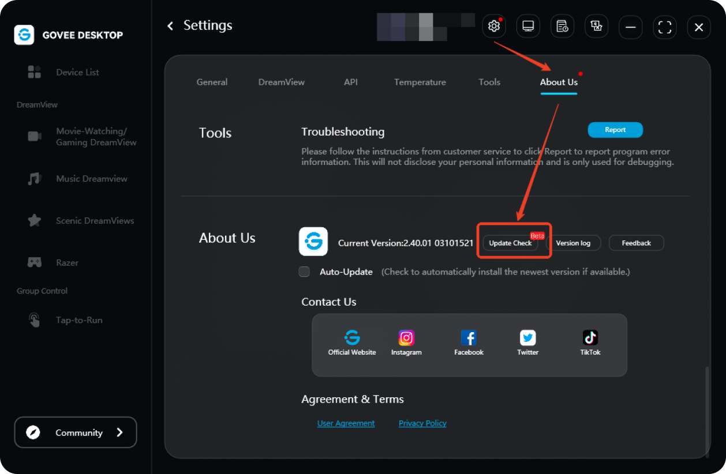Switch to the DreamView settings tab
Screen dimensions: 726x474
[x=281, y=82]
